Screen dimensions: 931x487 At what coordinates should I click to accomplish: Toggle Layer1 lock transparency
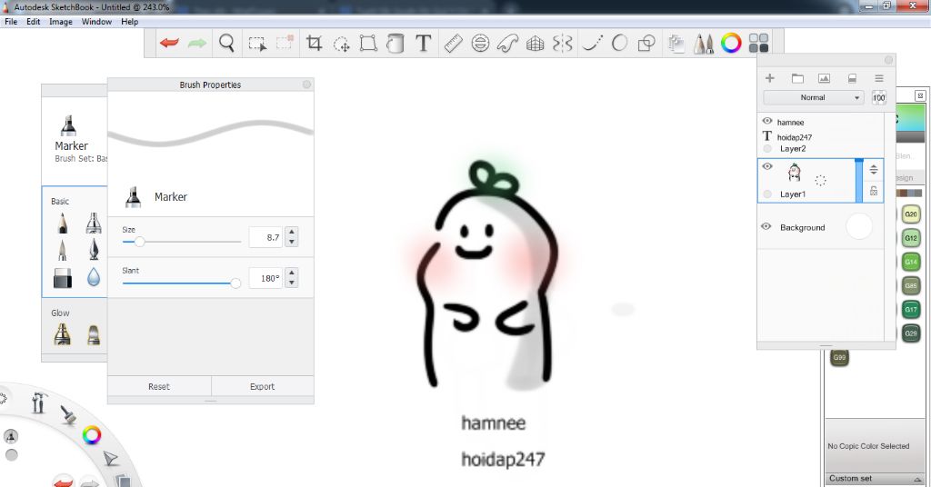(874, 191)
